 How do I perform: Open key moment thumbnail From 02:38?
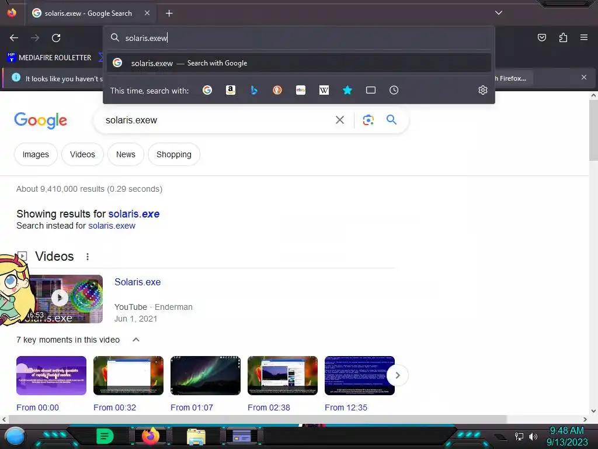[x=282, y=376]
